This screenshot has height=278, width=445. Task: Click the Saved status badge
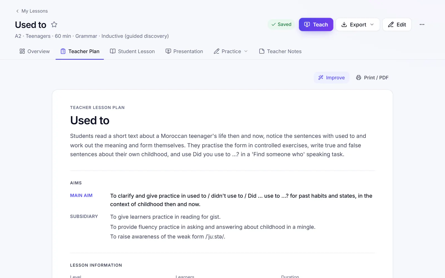(x=281, y=24)
